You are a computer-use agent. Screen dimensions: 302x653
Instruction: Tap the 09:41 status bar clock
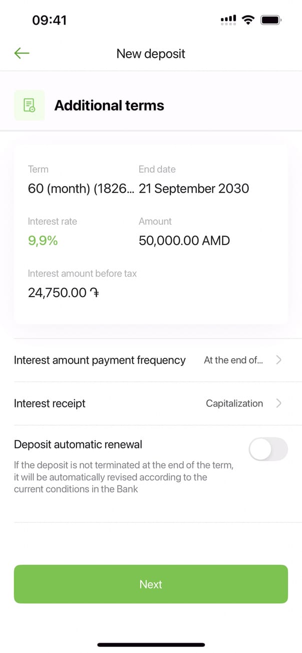[x=49, y=20]
